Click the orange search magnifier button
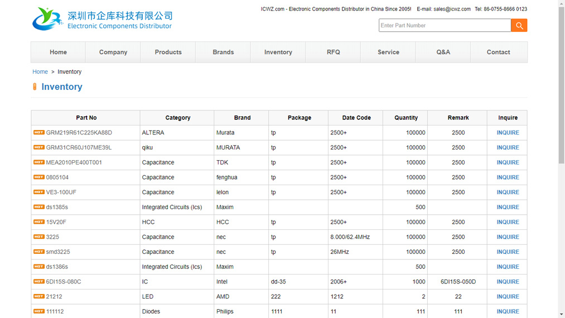 [x=519, y=25]
